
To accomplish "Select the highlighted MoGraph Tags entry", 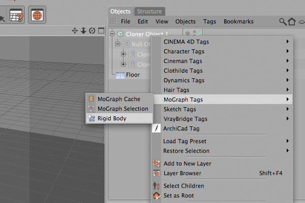I will (222, 99).
